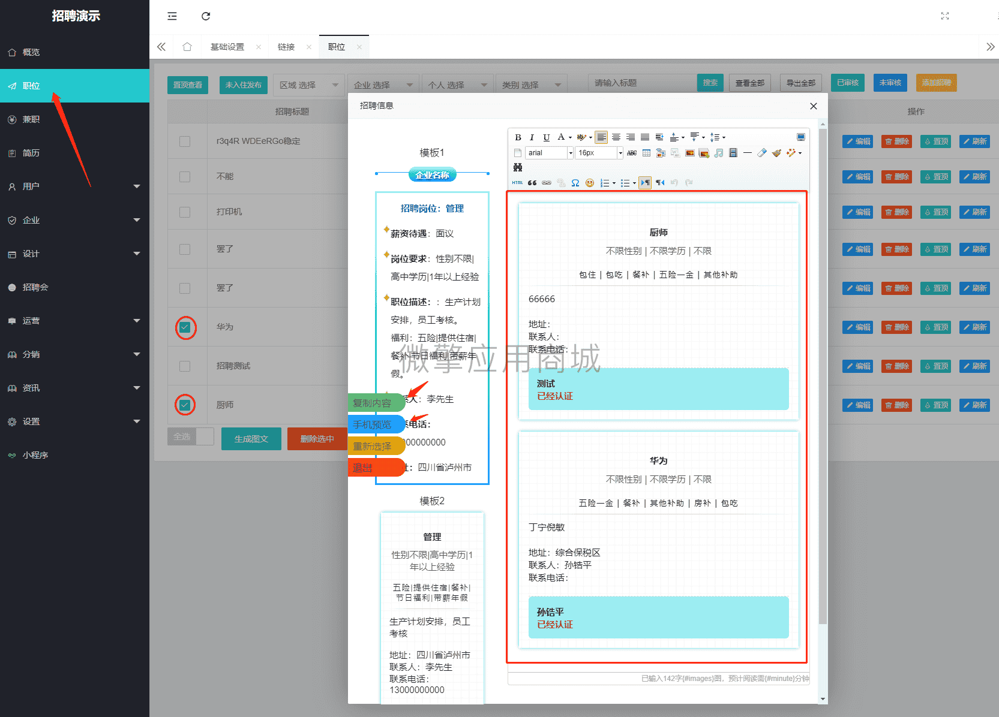Click the music note insert icon
This screenshot has width=999, height=717.
pyautogui.click(x=718, y=153)
